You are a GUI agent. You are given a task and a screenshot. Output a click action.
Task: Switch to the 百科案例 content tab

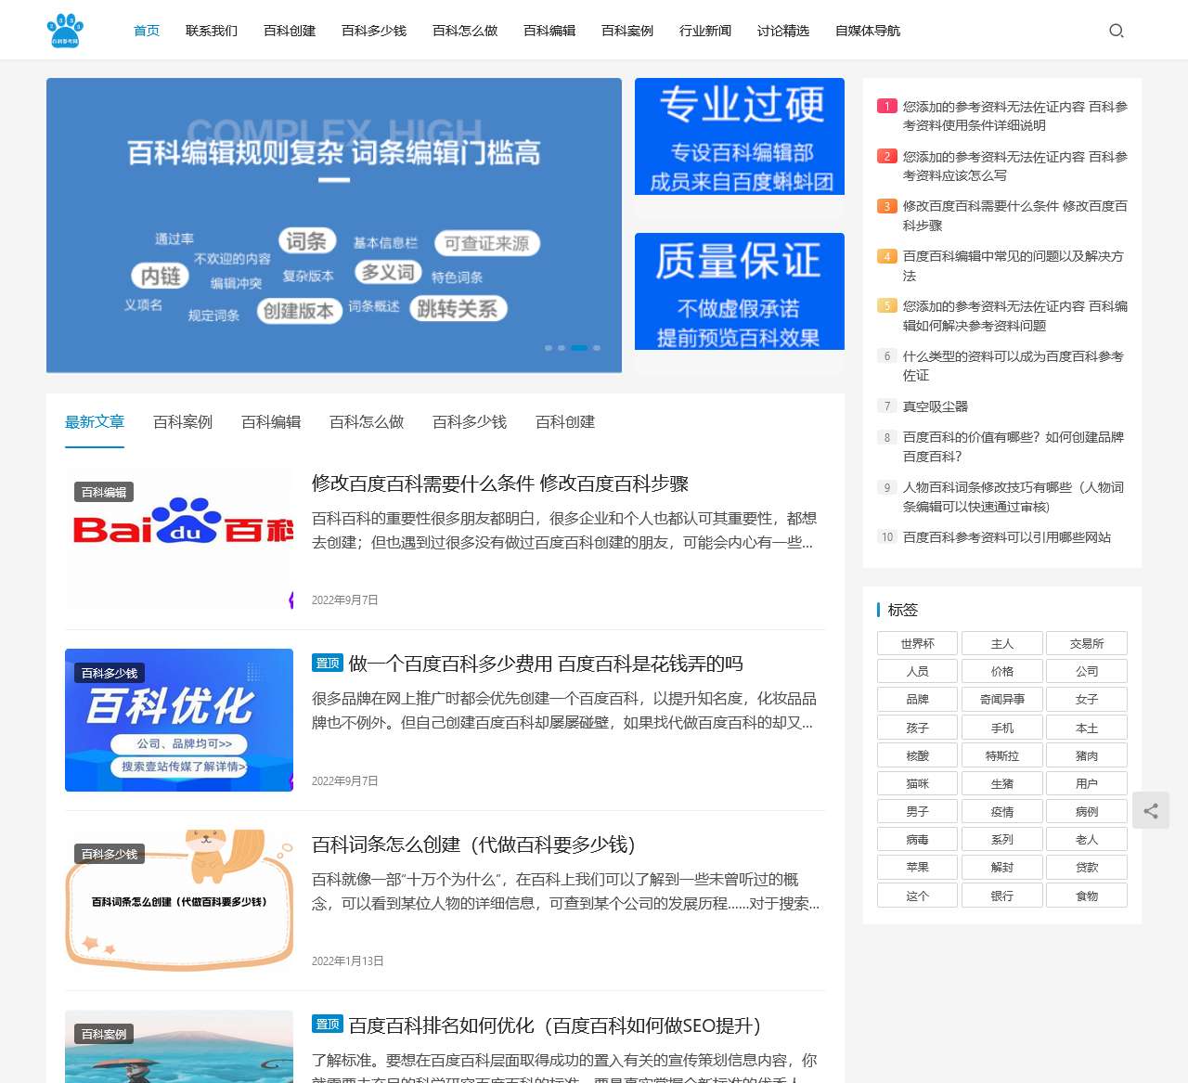click(x=183, y=422)
